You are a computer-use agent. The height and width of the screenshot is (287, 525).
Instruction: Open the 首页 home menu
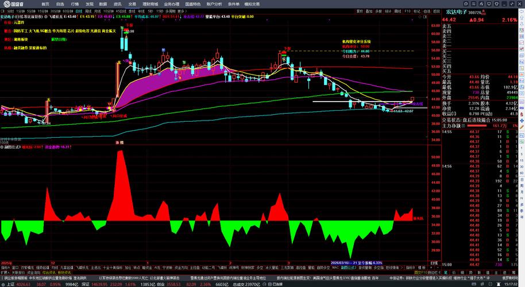(x=45, y=4)
